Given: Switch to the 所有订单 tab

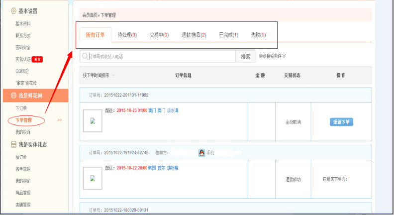Looking at the screenshot, I should (x=95, y=35).
